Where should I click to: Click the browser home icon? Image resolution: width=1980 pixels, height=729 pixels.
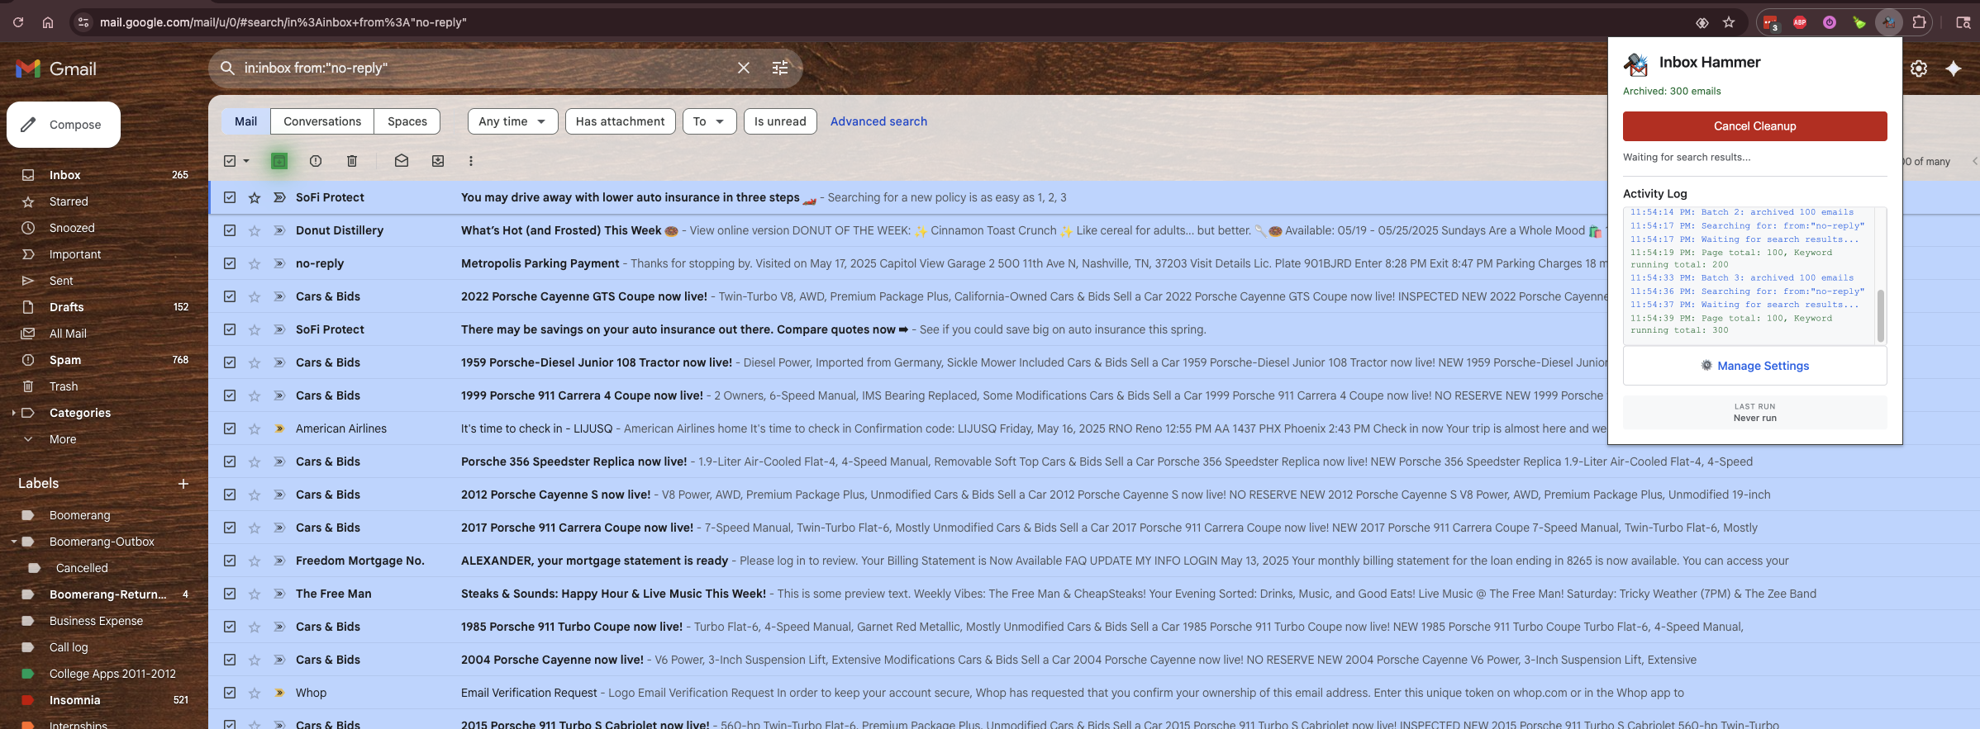[48, 22]
